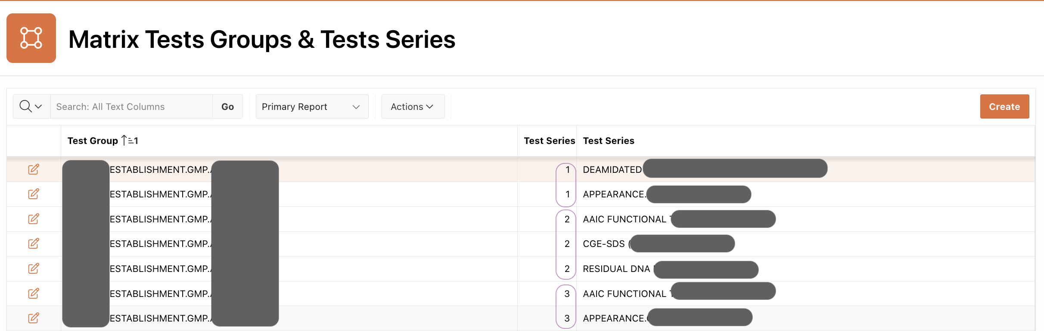Edit the DEAMIDATED row pencil icon
This screenshot has width=1044, height=331.
[34, 169]
